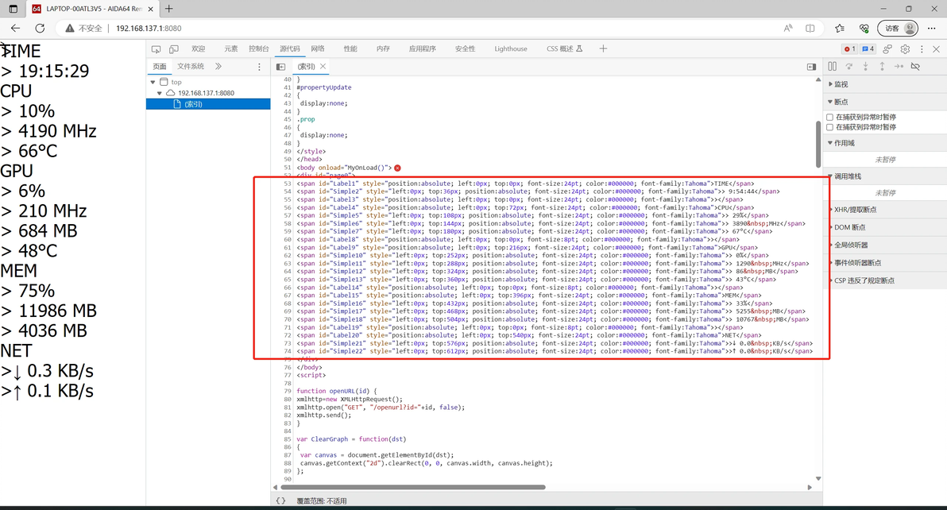Pretty print the source code
The width and height of the screenshot is (947, 510).
click(280, 500)
